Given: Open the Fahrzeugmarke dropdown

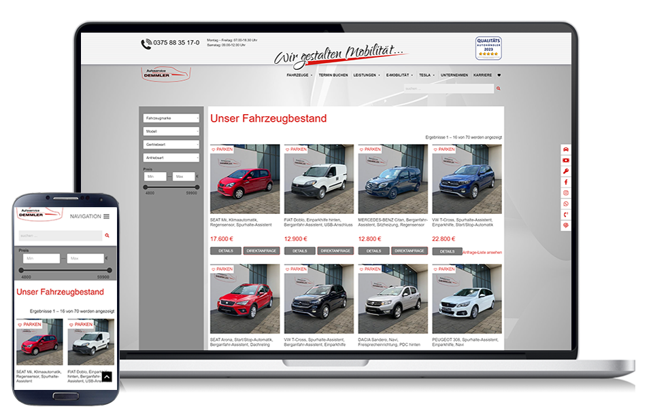Looking at the screenshot, I should click(x=171, y=118).
